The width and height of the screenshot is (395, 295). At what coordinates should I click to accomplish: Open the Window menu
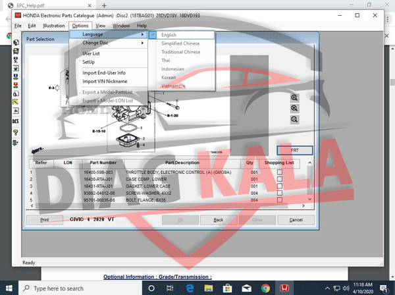121,26
